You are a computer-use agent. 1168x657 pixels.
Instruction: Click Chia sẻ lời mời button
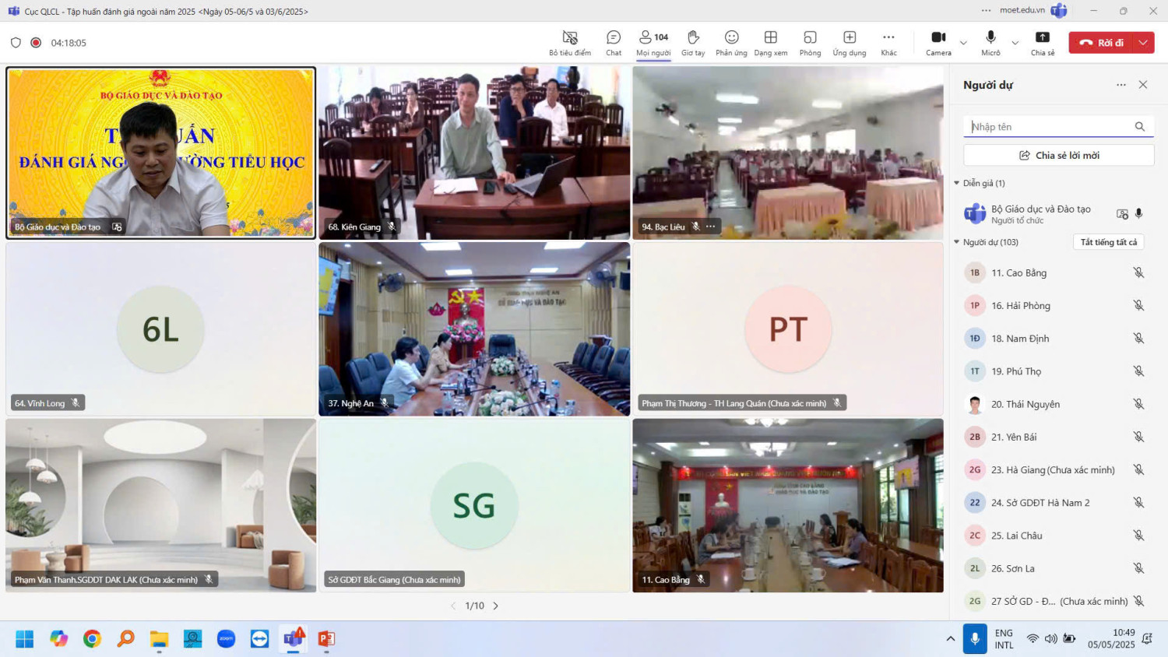[x=1059, y=156]
